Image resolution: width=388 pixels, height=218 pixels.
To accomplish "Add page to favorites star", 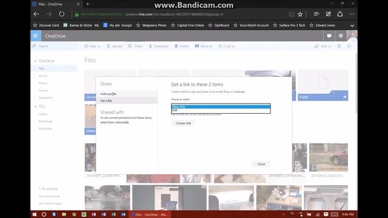I will click(x=300, y=15).
